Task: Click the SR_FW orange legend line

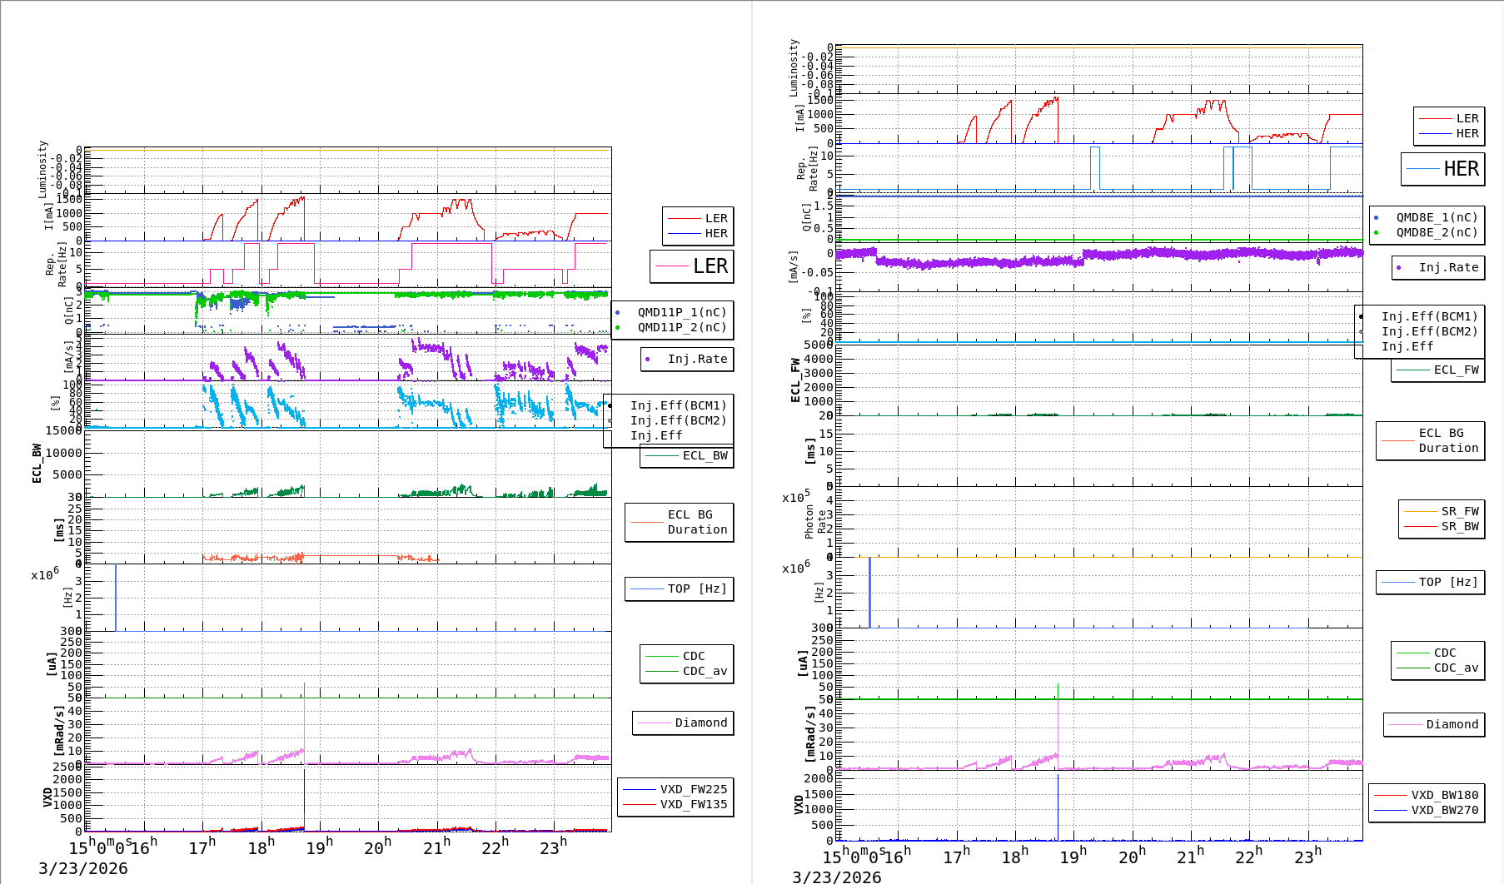Action: pyautogui.click(x=1420, y=511)
